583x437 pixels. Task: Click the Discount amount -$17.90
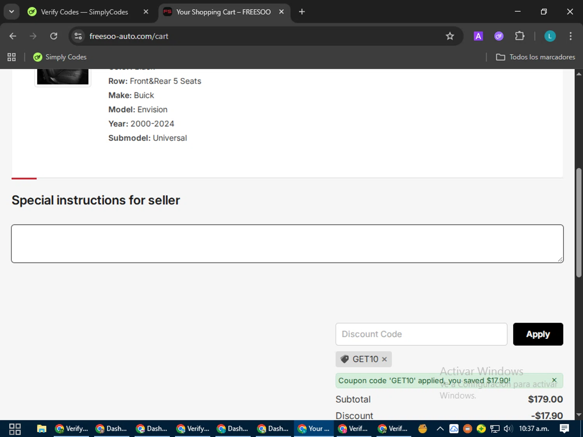(547, 416)
